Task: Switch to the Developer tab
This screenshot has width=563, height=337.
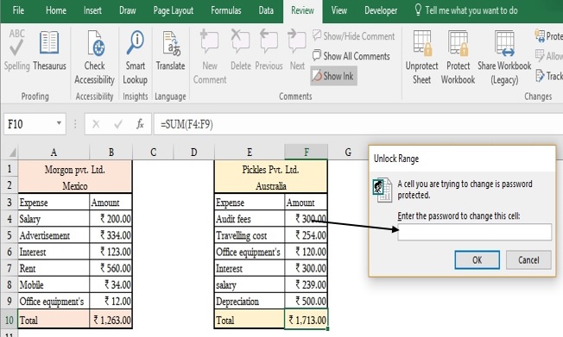Action: [x=381, y=10]
